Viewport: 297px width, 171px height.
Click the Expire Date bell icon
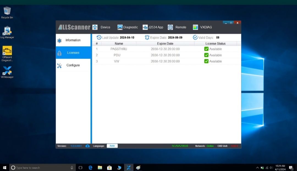(147, 37)
